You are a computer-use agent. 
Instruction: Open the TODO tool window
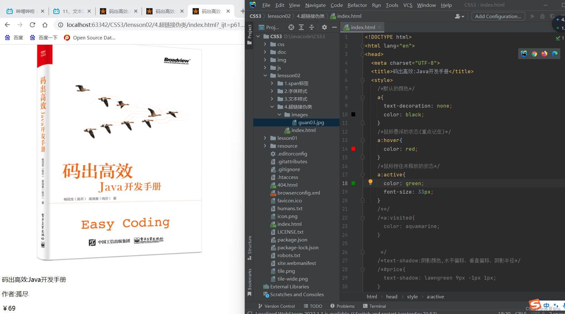click(x=313, y=306)
